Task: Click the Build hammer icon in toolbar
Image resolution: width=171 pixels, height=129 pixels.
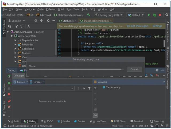Action: point(88,15)
